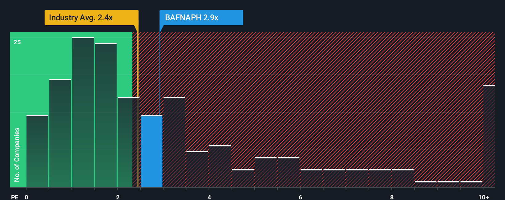Click the tallest histogram bar near 25
Image resolution: width=505 pixels, height=200 pixels.
click(x=83, y=112)
